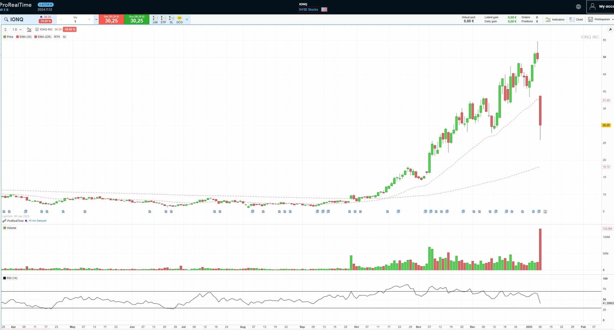
Task: Open the Indicators panel
Action: coord(555,19)
